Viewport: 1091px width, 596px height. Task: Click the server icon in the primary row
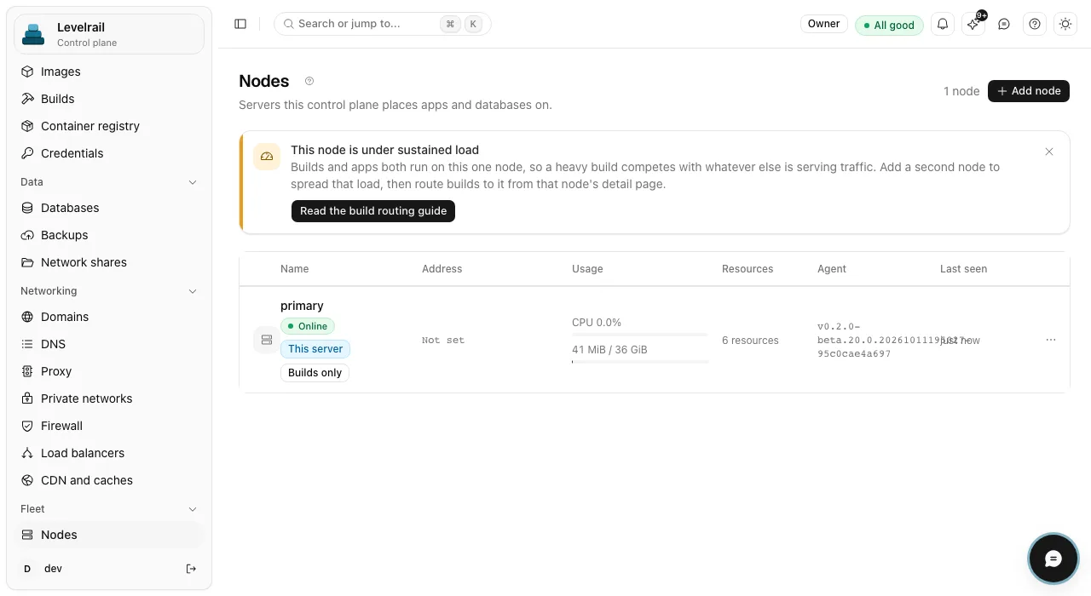267,340
